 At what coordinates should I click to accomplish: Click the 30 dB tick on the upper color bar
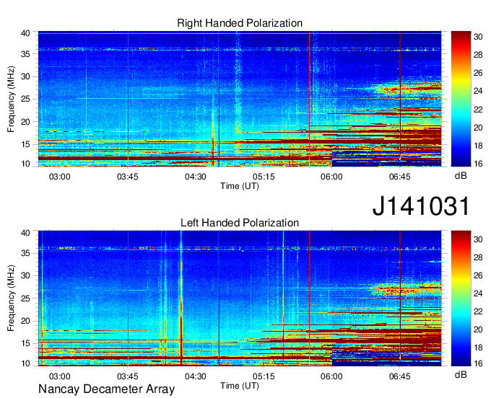coord(478,37)
